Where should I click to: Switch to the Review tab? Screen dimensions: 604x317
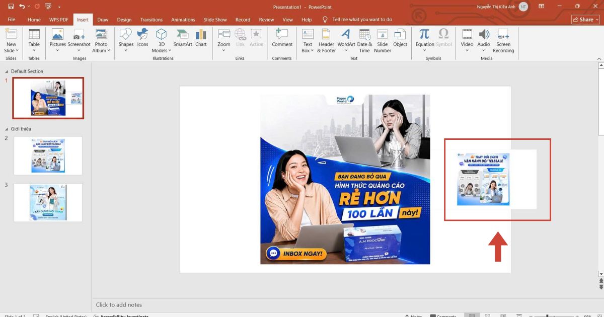click(267, 20)
